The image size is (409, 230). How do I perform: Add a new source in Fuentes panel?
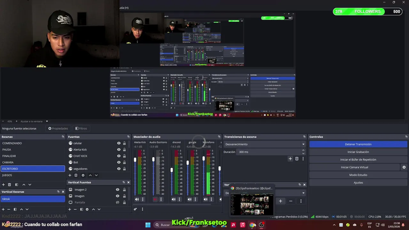(70, 175)
